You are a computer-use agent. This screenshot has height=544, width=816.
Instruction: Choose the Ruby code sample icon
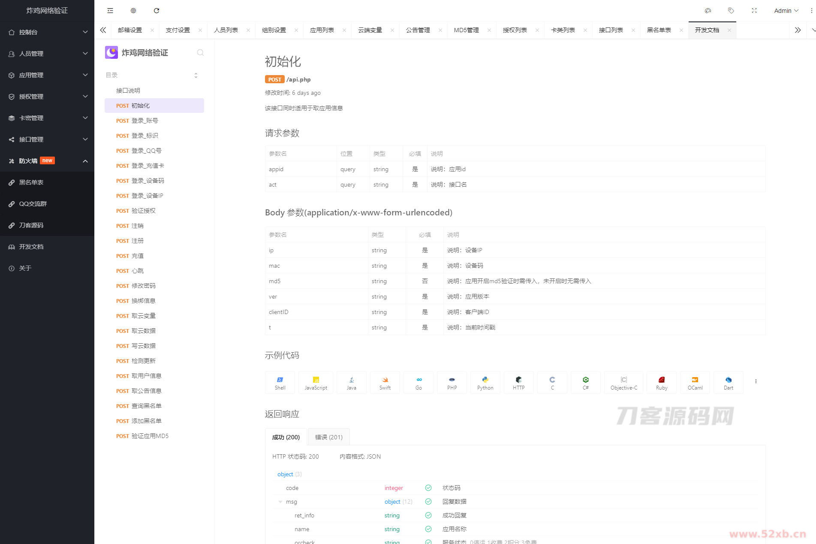[x=662, y=383]
